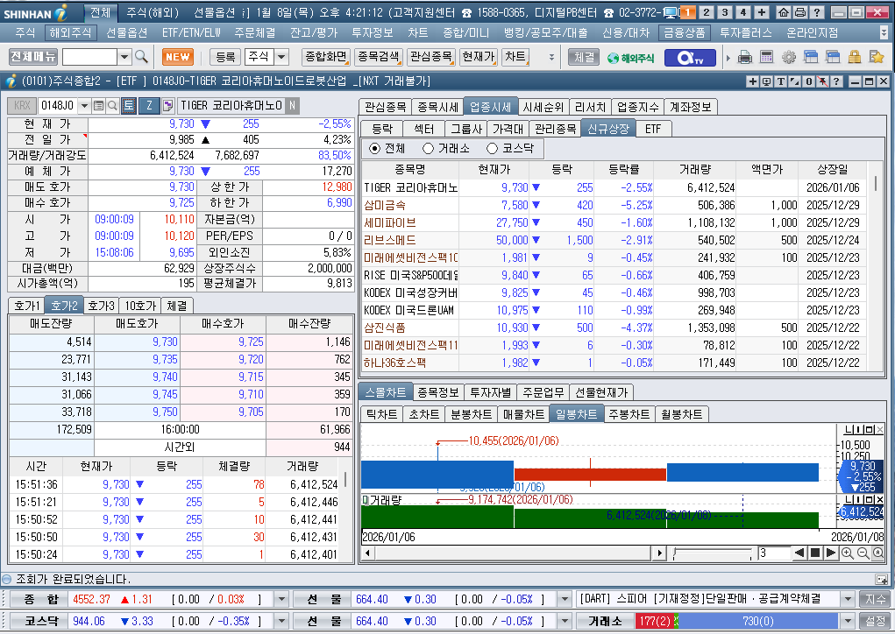The width and height of the screenshot is (895, 634).
Task: Toggle the 토 button beside stock code
Action: pos(129,105)
